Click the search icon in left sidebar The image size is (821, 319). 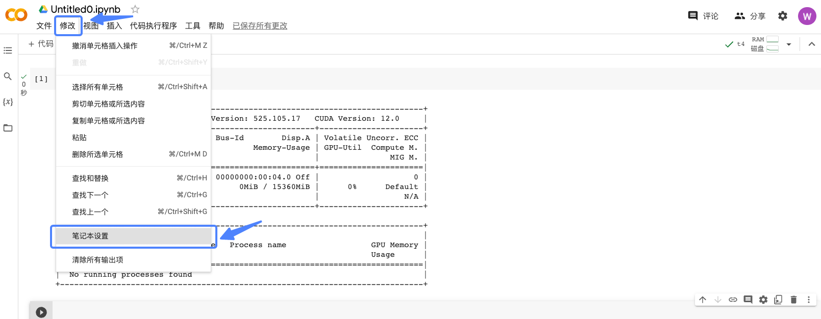pyautogui.click(x=8, y=76)
